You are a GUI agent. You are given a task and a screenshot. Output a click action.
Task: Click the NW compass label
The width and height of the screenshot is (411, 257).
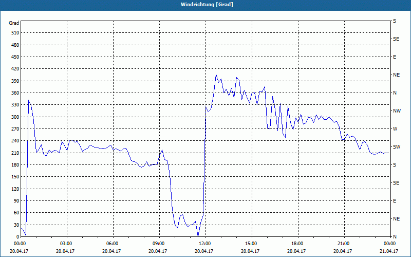(397, 111)
